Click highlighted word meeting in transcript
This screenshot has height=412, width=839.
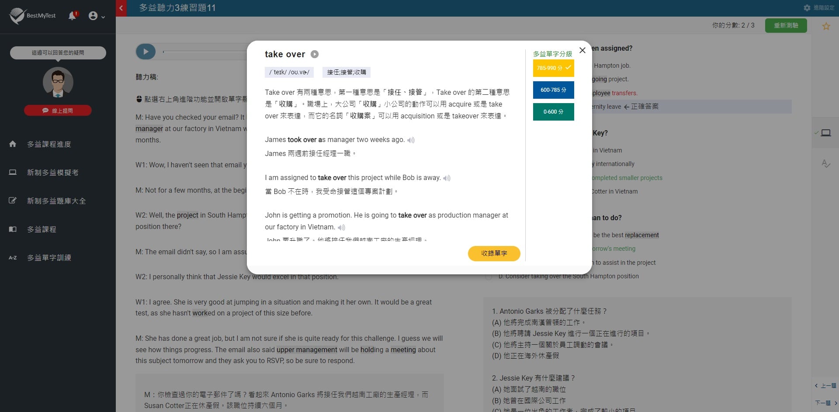(403, 350)
